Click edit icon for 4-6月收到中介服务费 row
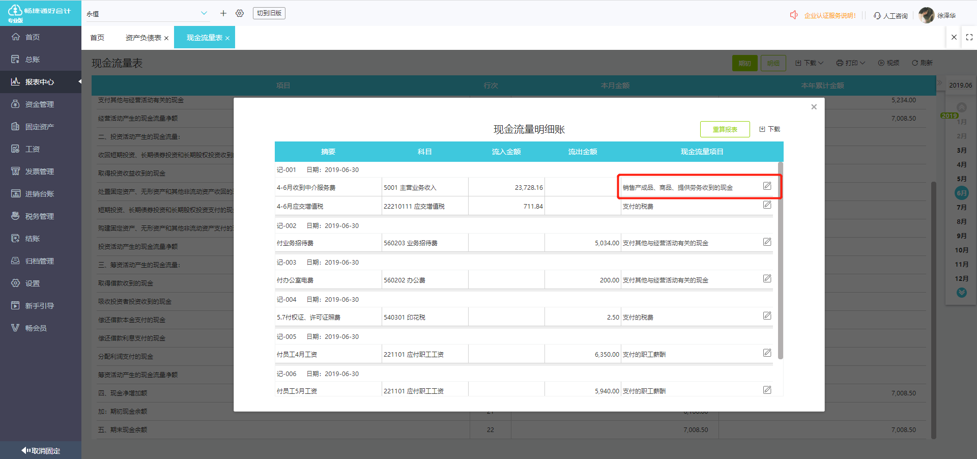This screenshot has width=977, height=459. (x=767, y=186)
